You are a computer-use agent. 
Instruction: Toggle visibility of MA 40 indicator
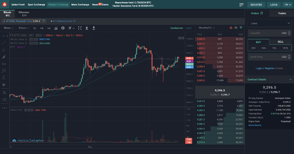[30, 43]
